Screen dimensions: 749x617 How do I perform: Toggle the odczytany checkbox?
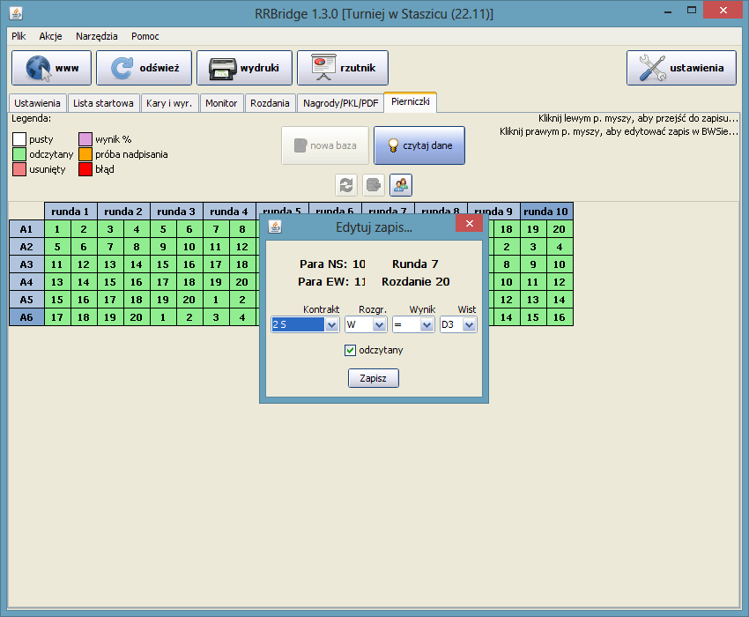[x=350, y=350]
